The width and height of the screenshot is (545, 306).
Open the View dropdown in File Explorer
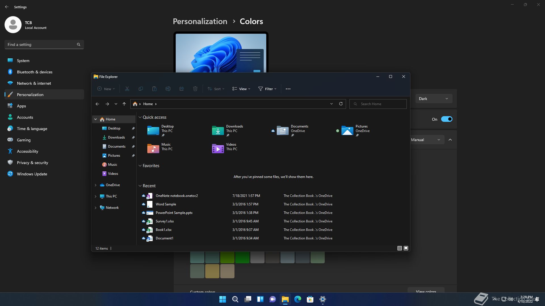[241, 89]
